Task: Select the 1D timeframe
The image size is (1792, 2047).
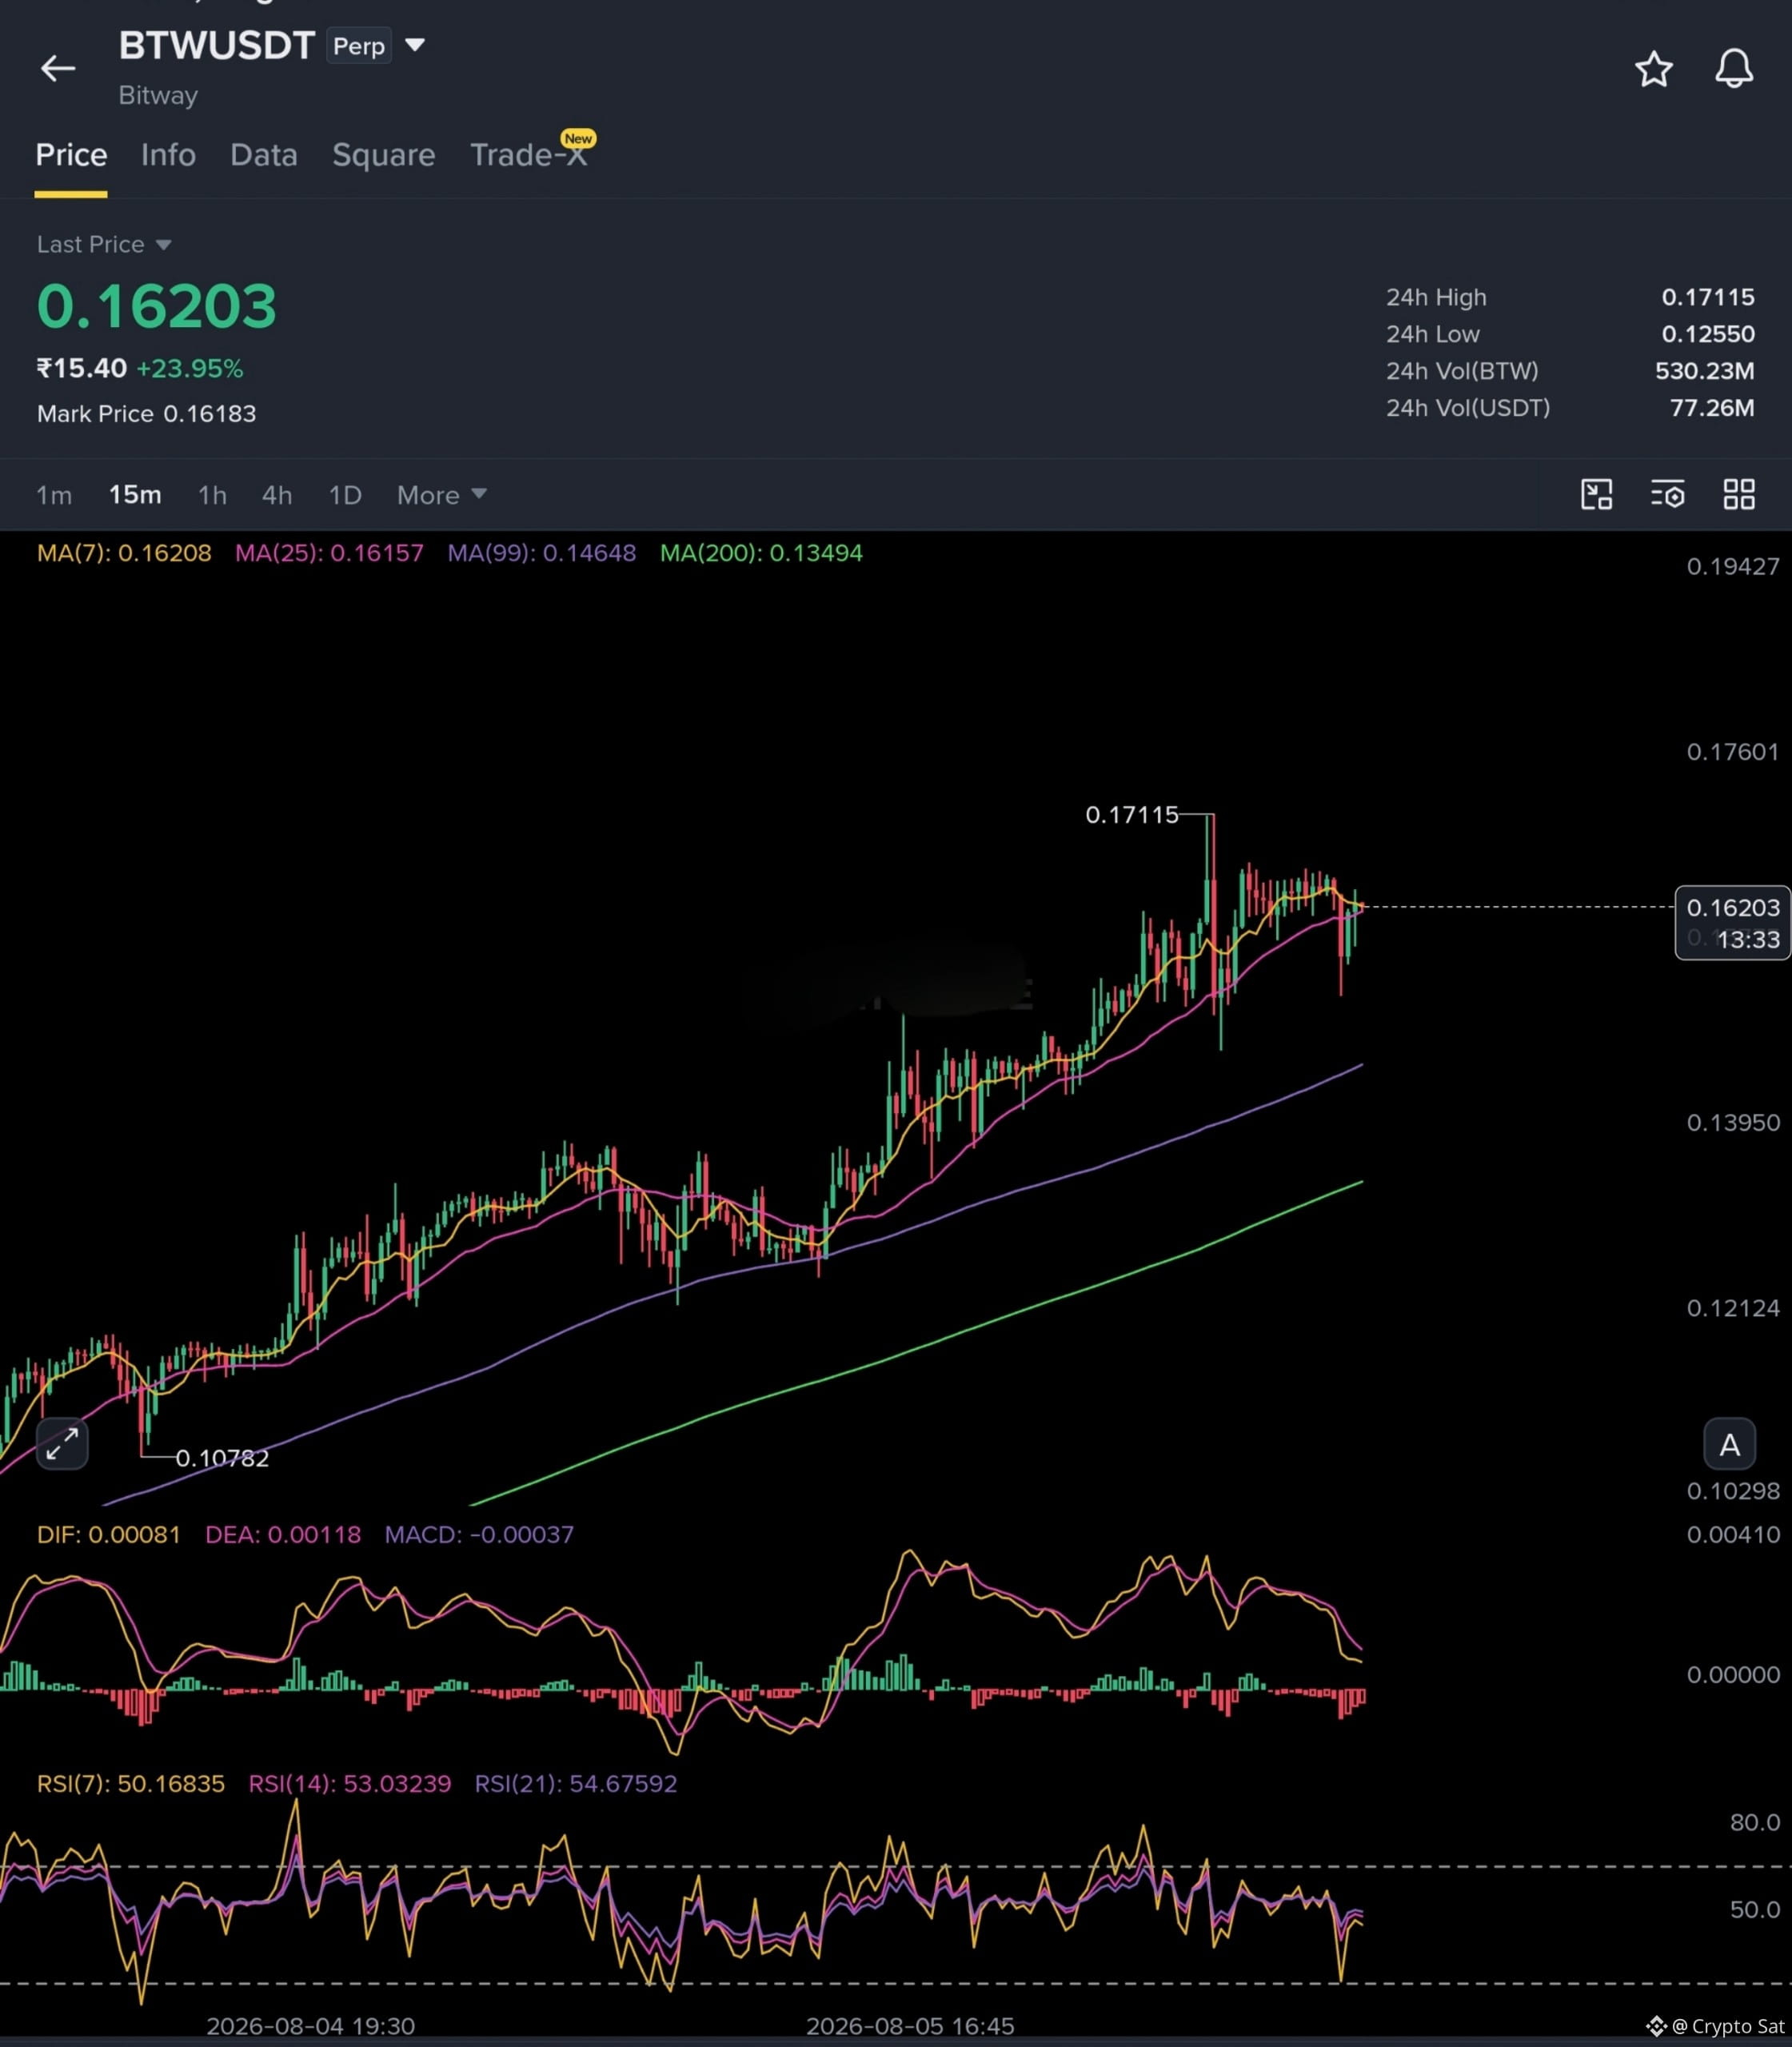Action: coord(345,495)
